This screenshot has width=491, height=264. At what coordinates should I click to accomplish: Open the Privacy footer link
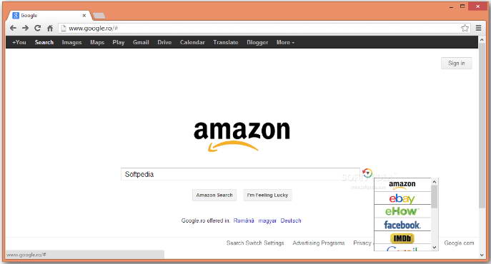(x=362, y=243)
